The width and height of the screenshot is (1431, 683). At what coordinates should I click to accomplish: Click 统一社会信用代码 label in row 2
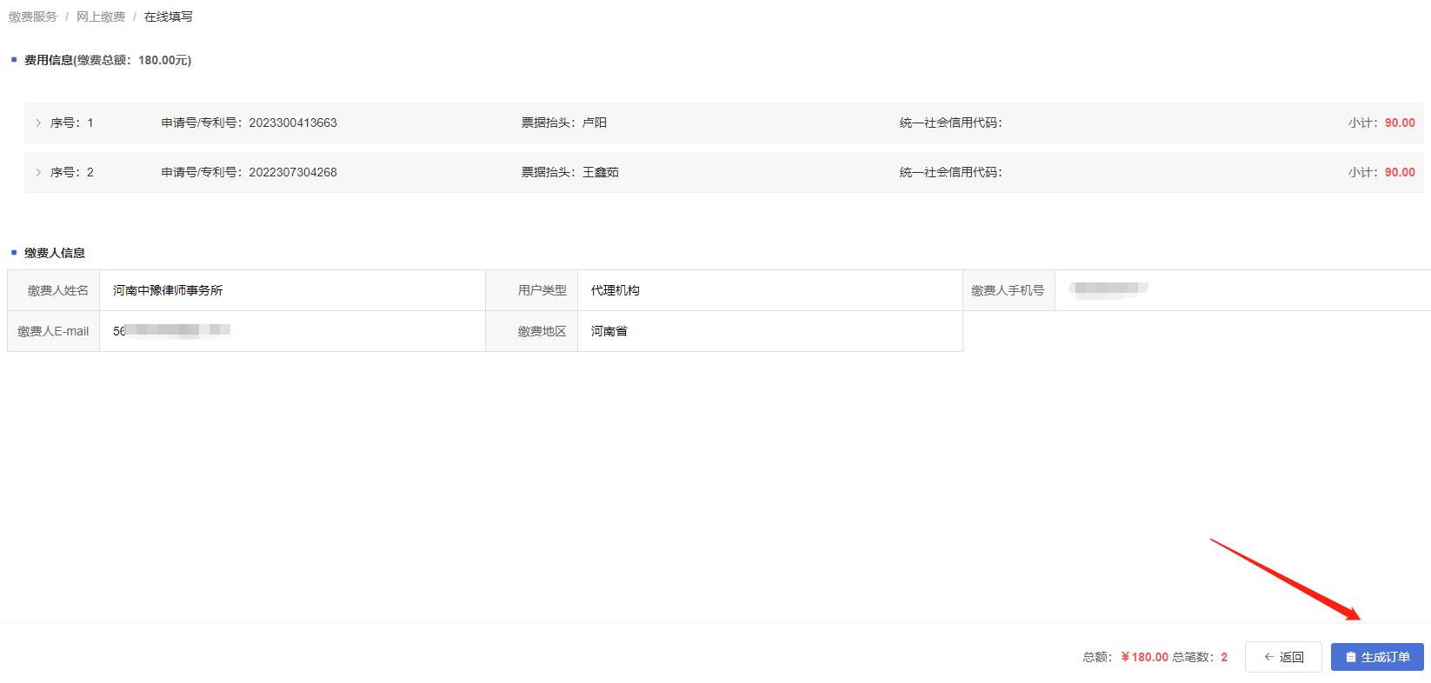coord(951,172)
